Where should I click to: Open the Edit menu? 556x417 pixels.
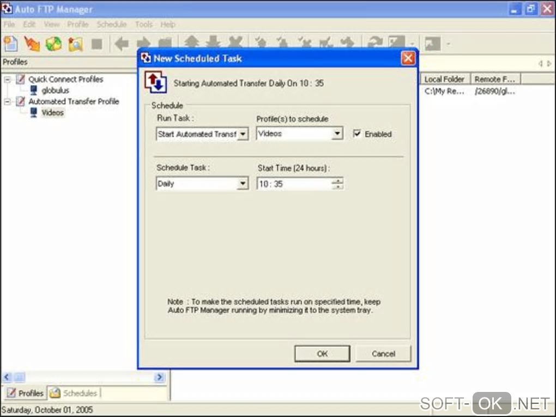point(29,25)
